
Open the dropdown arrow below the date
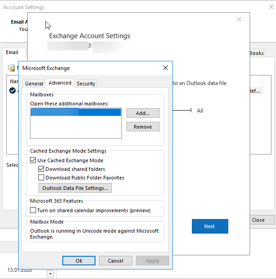click(x=50, y=274)
